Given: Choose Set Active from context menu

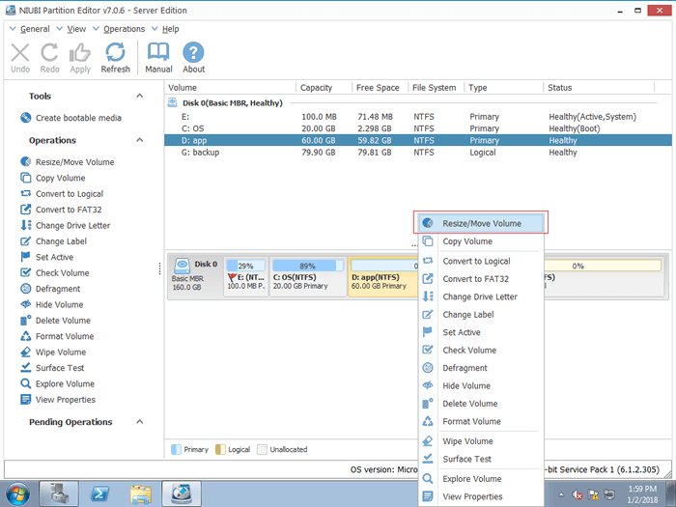Looking at the screenshot, I should [481, 332].
